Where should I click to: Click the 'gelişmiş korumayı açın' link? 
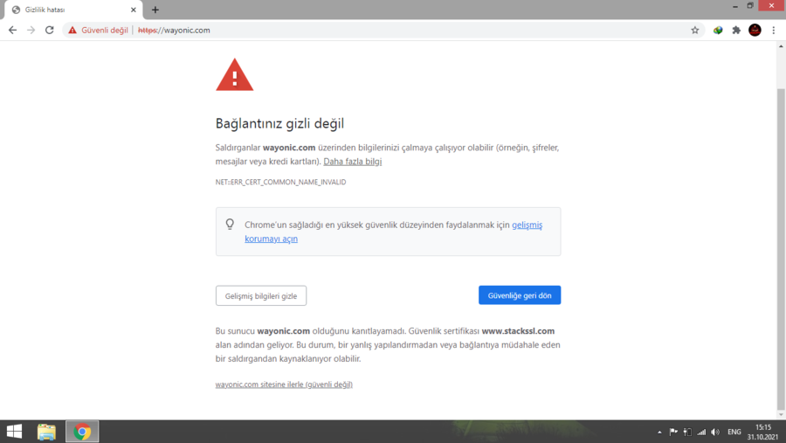click(x=394, y=232)
